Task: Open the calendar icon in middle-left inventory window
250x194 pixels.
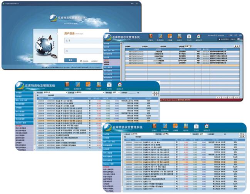Action: point(109,85)
